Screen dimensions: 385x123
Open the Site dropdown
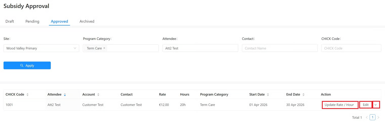[x=41, y=48]
